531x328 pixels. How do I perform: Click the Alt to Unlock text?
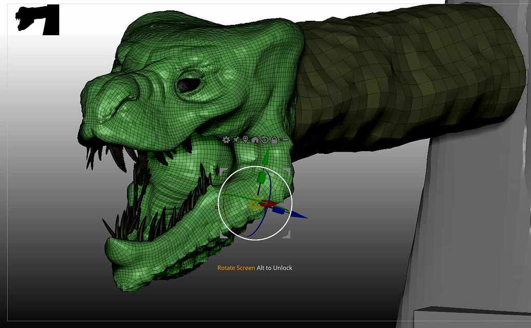click(274, 267)
